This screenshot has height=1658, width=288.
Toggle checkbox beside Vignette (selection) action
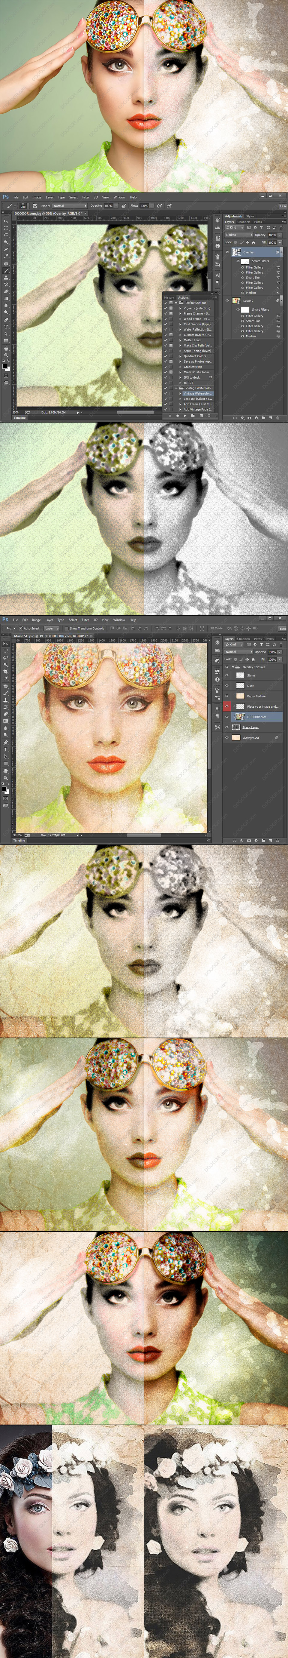[x=166, y=308]
